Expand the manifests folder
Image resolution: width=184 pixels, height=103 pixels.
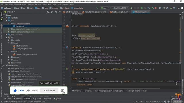[x=7, y=18]
